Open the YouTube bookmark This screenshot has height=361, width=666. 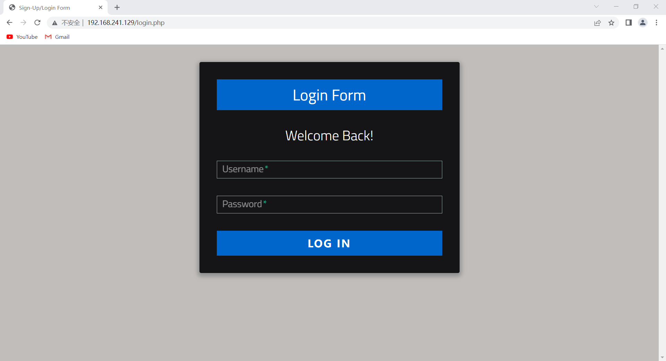pyautogui.click(x=22, y=37)
